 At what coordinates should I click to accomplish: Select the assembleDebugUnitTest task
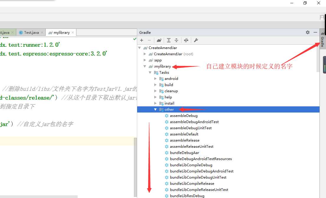(191, 128)
